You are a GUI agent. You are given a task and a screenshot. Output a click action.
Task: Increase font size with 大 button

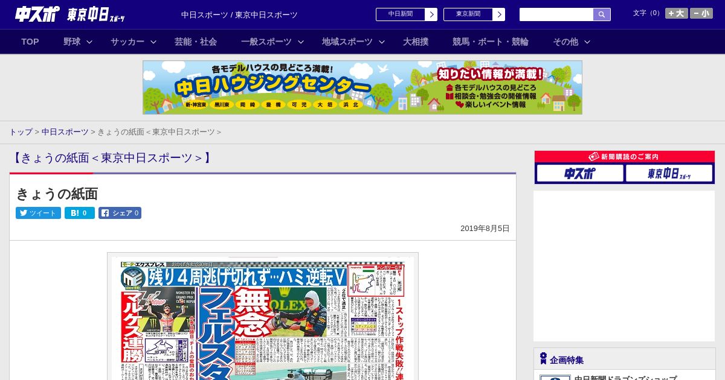677,13
